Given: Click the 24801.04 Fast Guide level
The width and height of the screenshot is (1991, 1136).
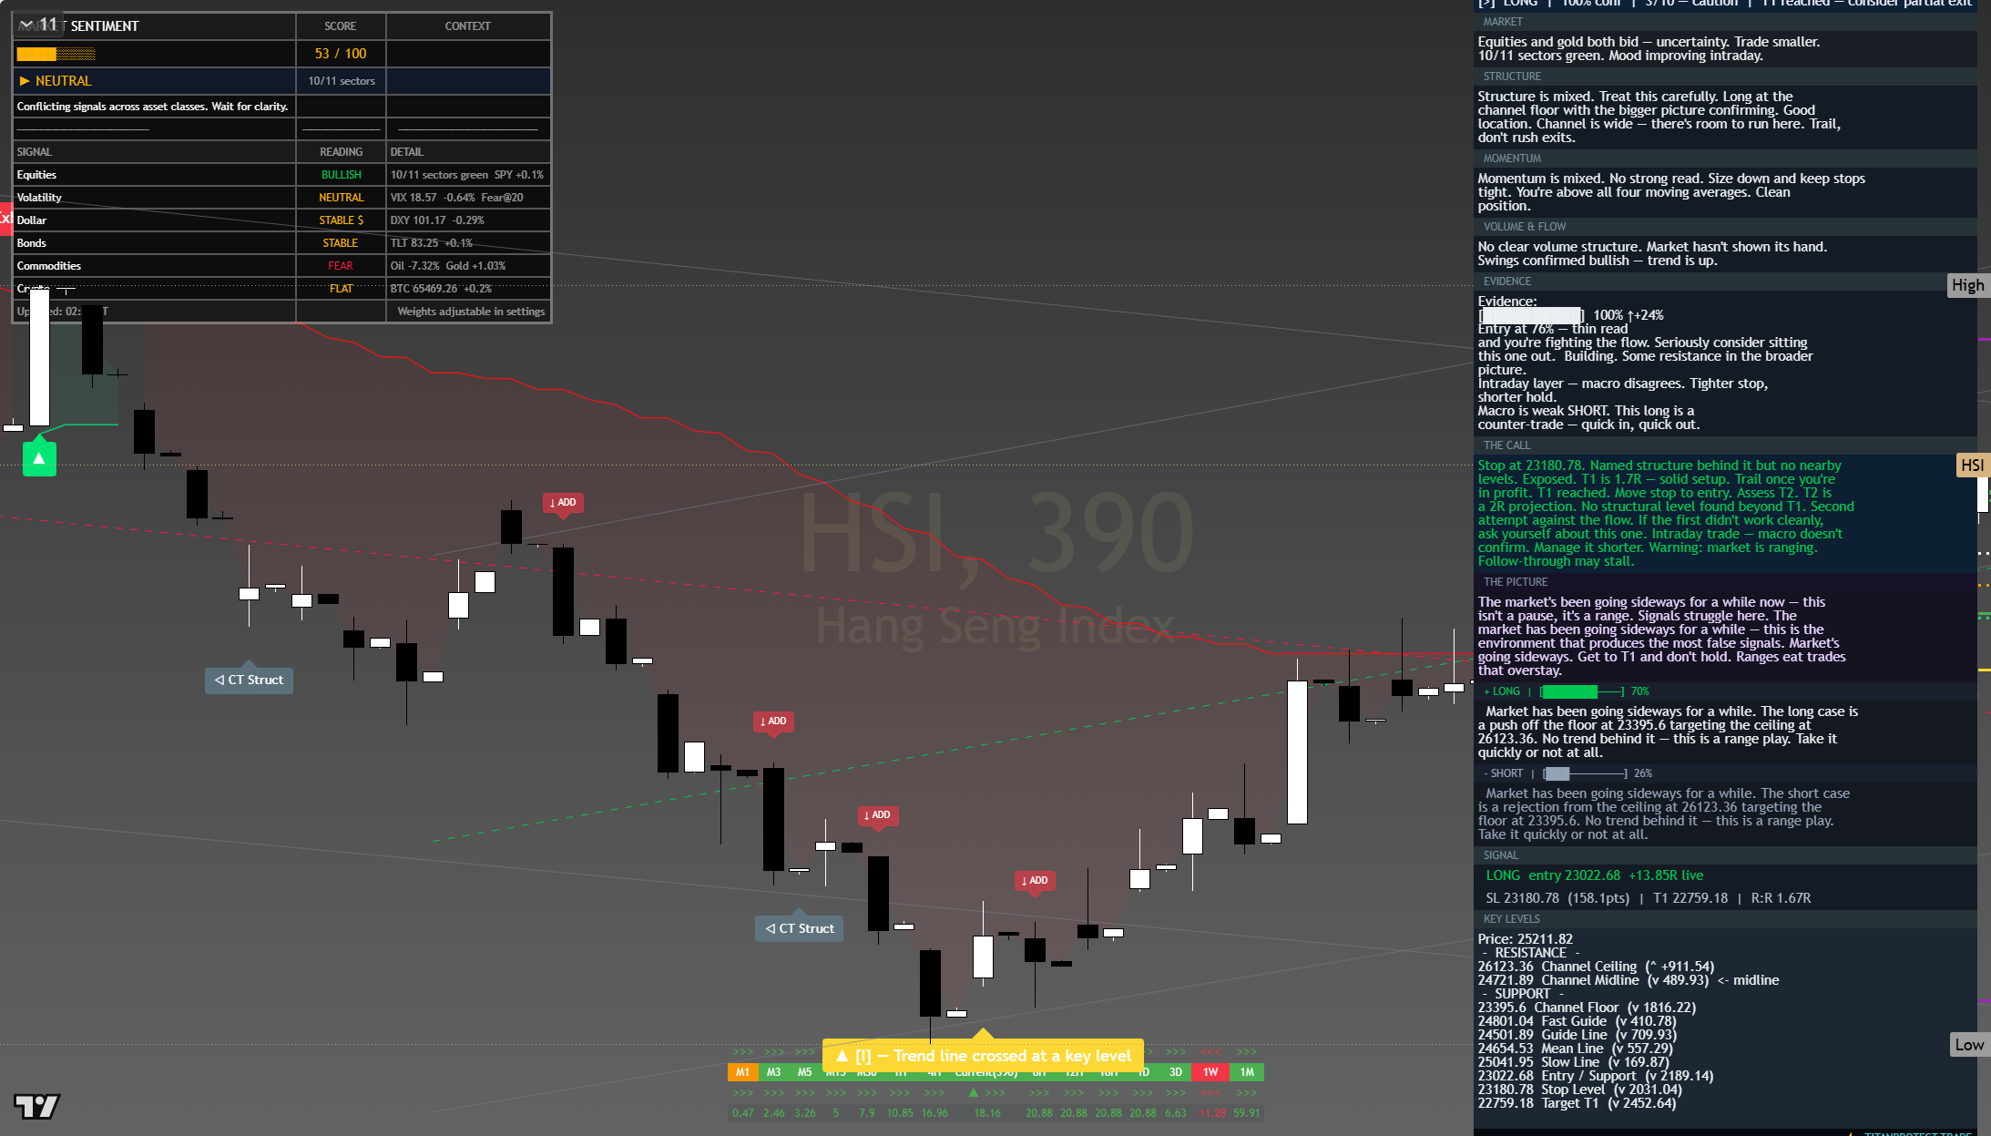Looking at the screenshot, I should click(1577, 1021).
